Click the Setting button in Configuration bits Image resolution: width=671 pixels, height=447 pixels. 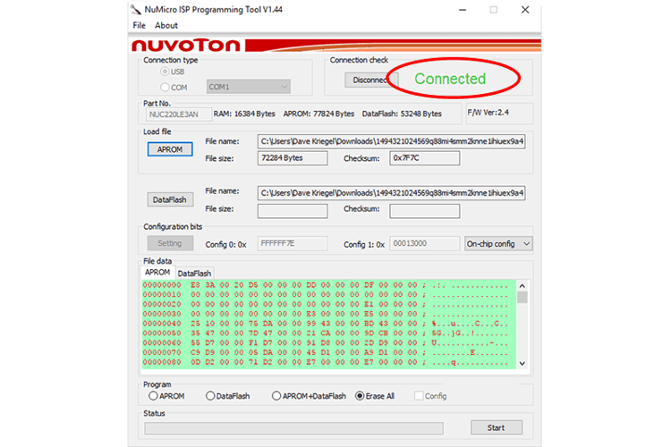coord(170,243)
